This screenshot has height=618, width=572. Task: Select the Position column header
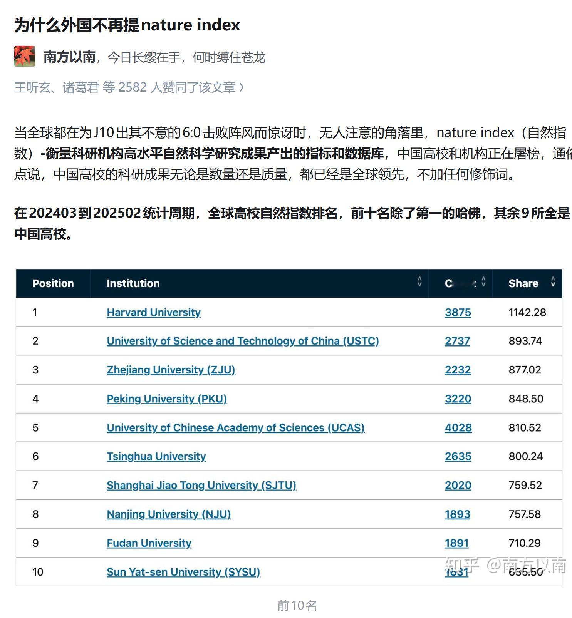[53, 283]
